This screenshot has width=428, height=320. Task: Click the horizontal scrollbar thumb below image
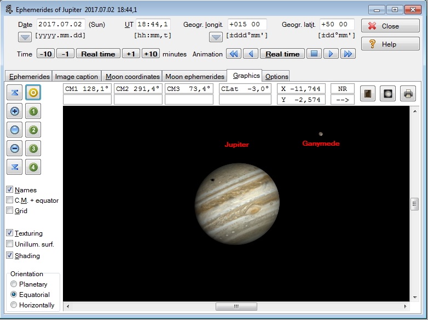click(236, 306)
